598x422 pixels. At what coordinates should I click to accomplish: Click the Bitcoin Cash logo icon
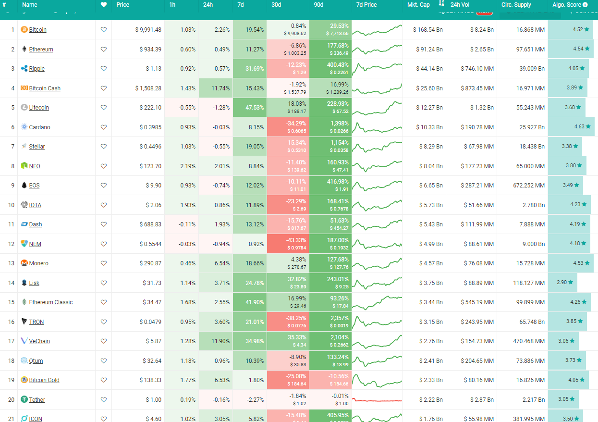pos(24,88)
